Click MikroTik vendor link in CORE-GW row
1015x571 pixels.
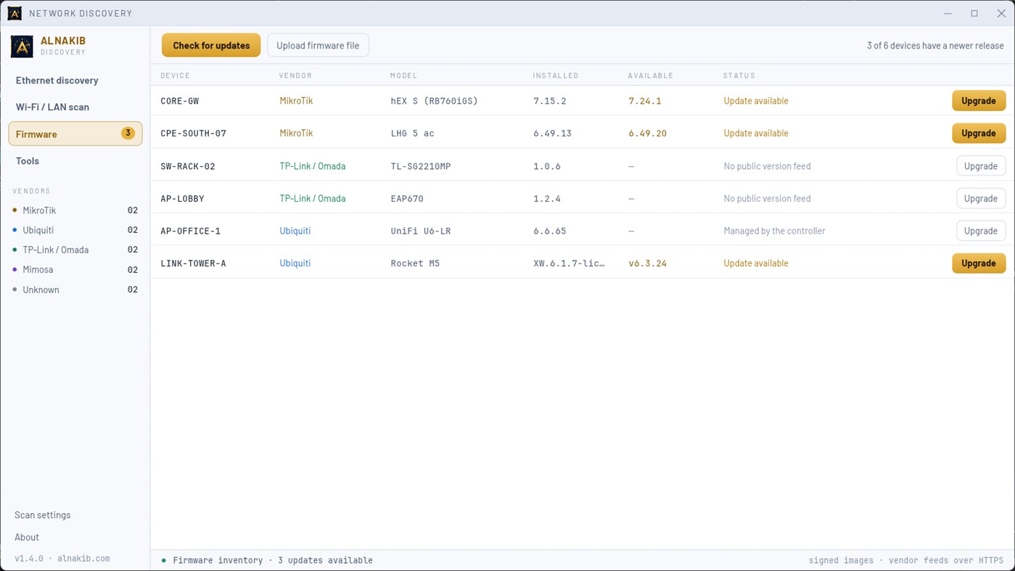tap(296, 101)
